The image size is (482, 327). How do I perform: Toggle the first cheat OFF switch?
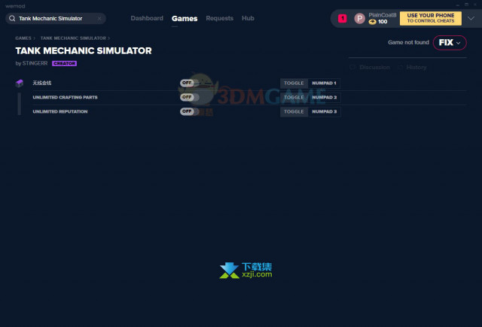click(189, 83)
